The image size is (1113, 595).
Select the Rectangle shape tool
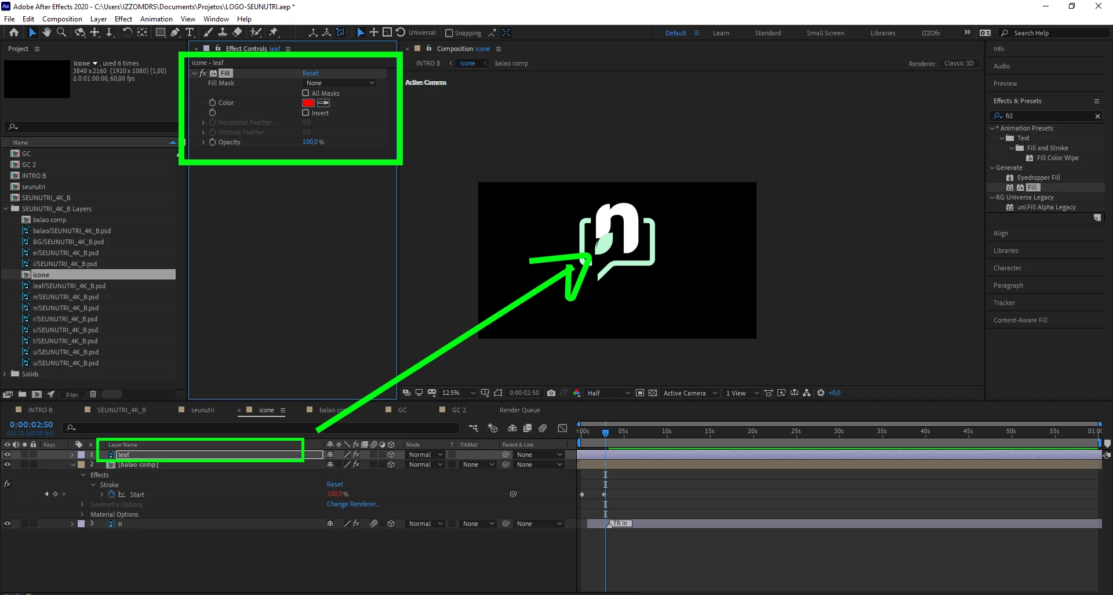[161, 32]
